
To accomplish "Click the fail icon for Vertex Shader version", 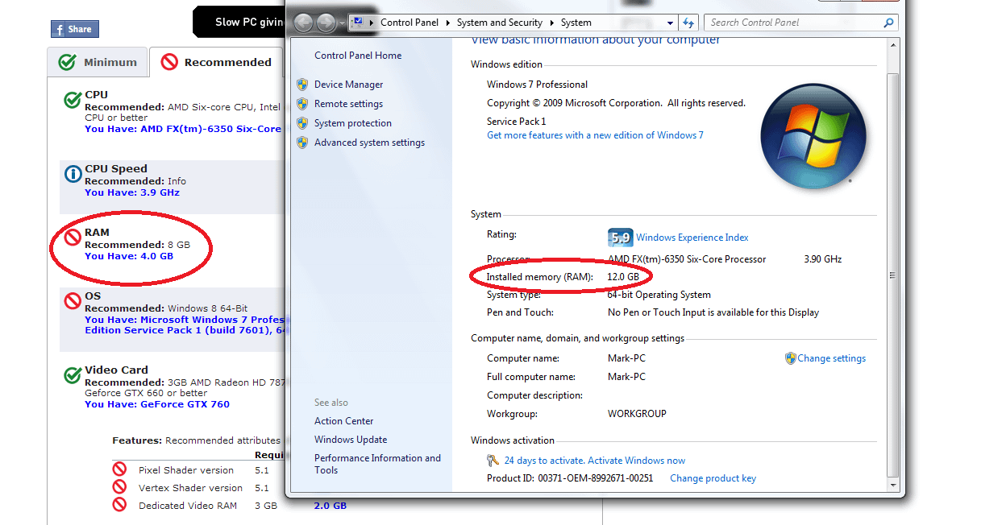I will tap(120, 486).
